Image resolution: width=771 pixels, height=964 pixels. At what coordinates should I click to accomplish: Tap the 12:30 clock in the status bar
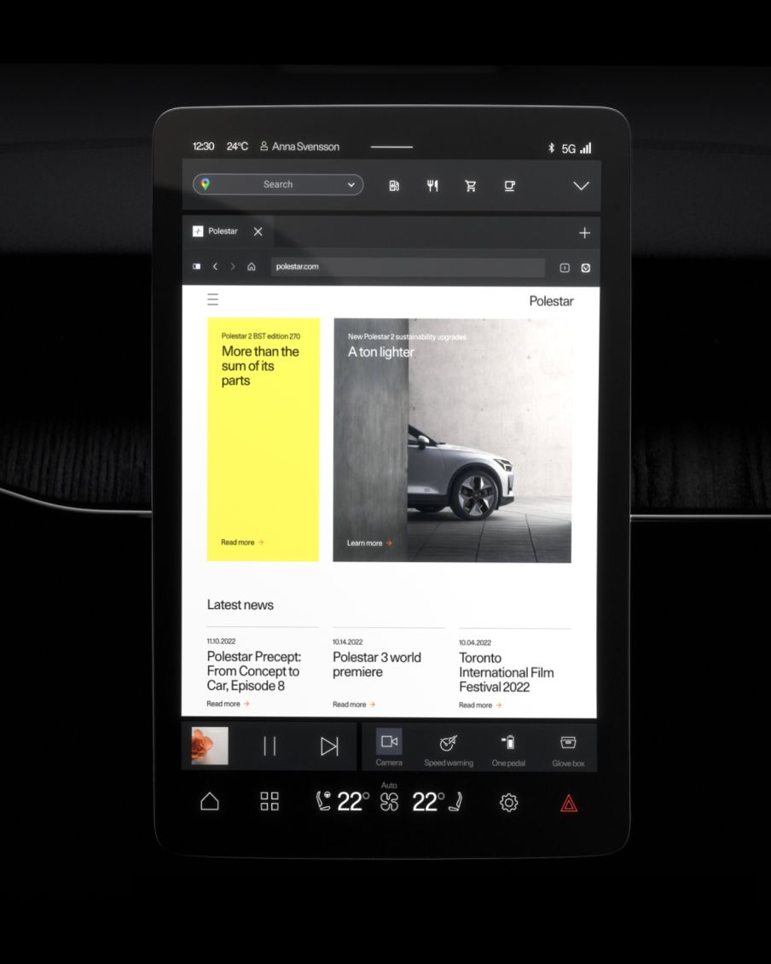[204, 147]
